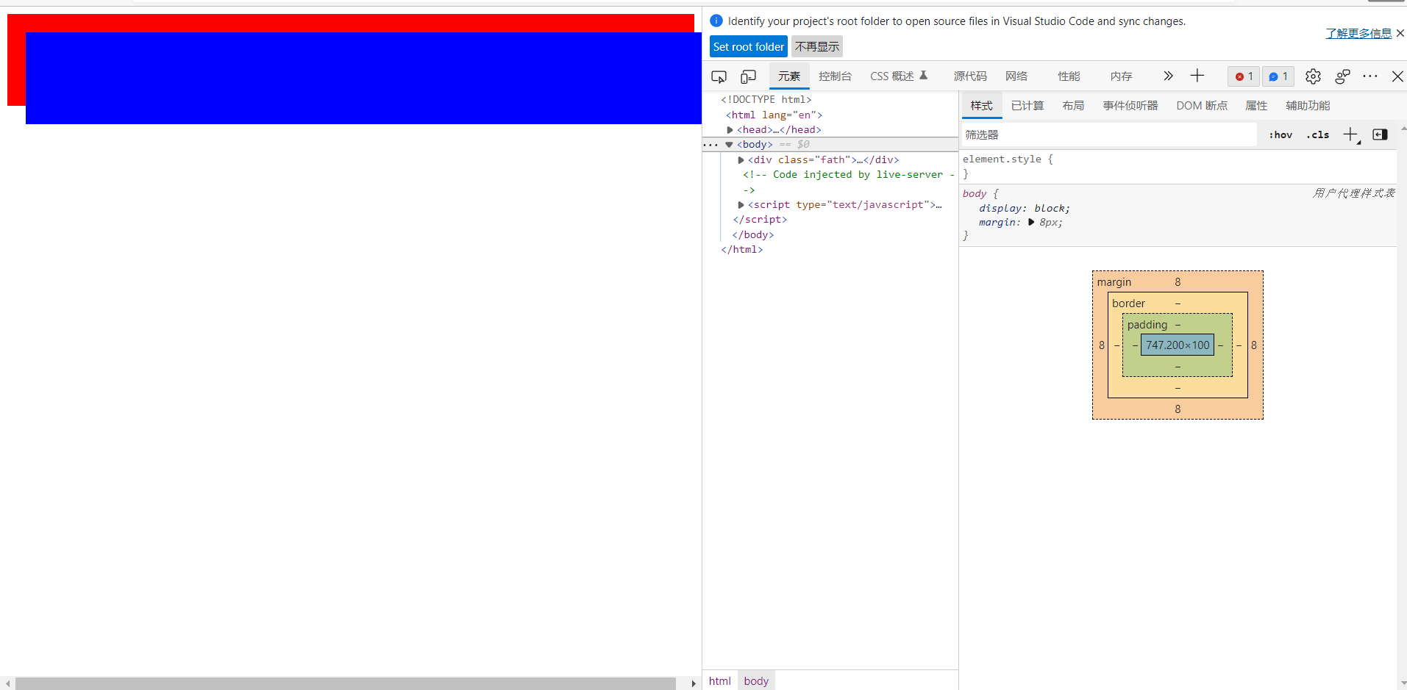1407x690 pixels.
Task: Switch to the 控制台 panel
Action: (x=836, y=76)
